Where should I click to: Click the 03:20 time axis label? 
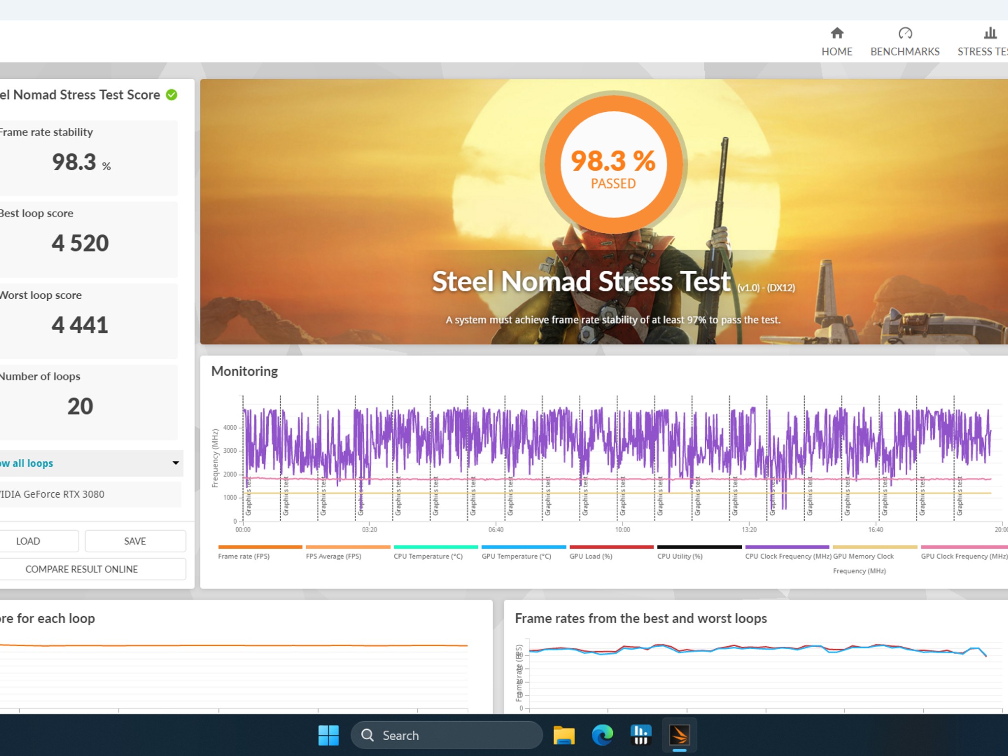click(370, 530)
